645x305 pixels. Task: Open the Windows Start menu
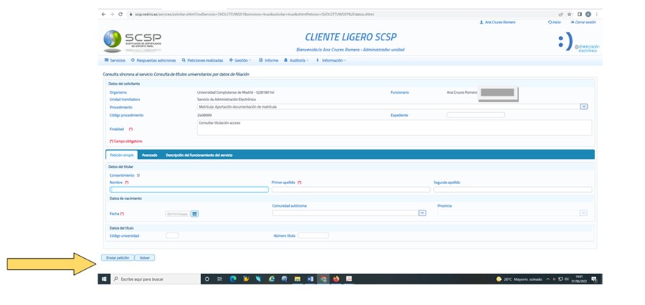pyautogui.click(x=104, y=279)
